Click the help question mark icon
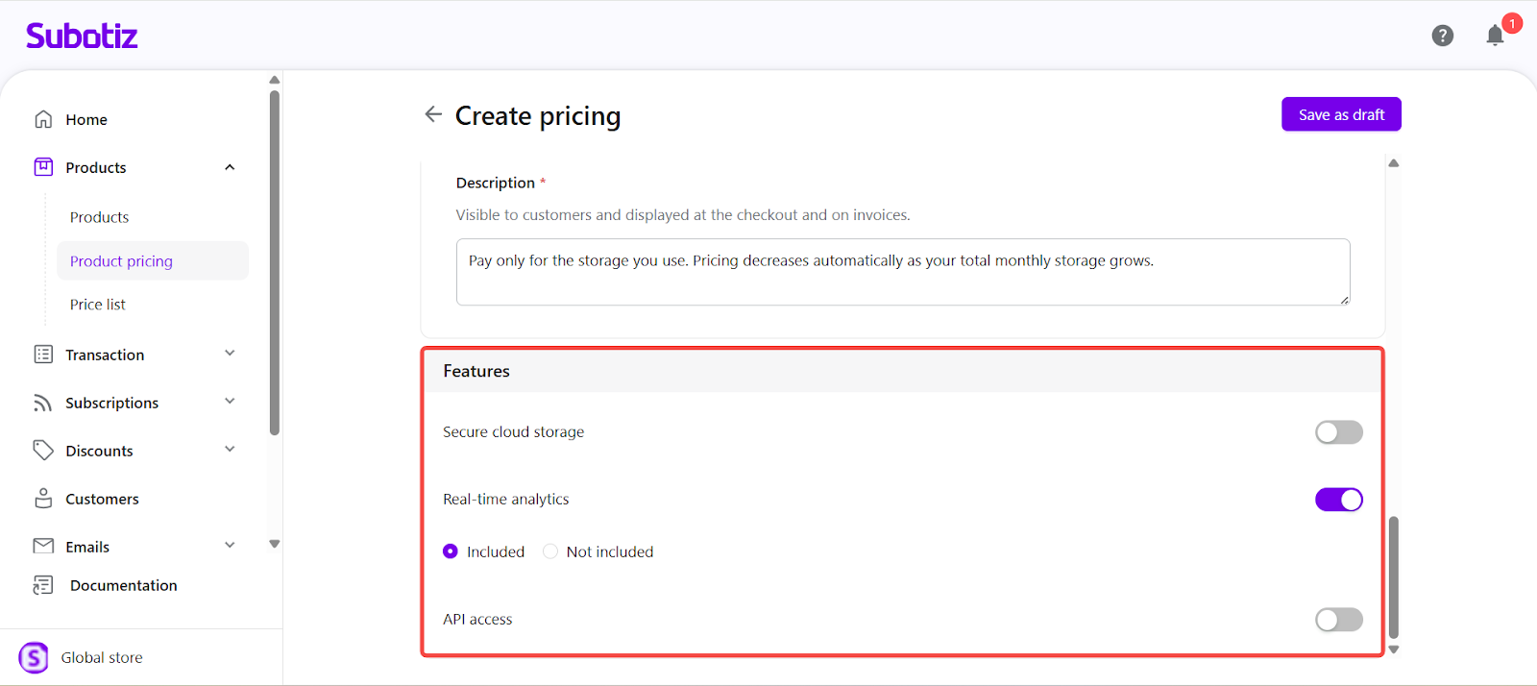Screen dimensions: 1537x686 (x=1442, y=36)
